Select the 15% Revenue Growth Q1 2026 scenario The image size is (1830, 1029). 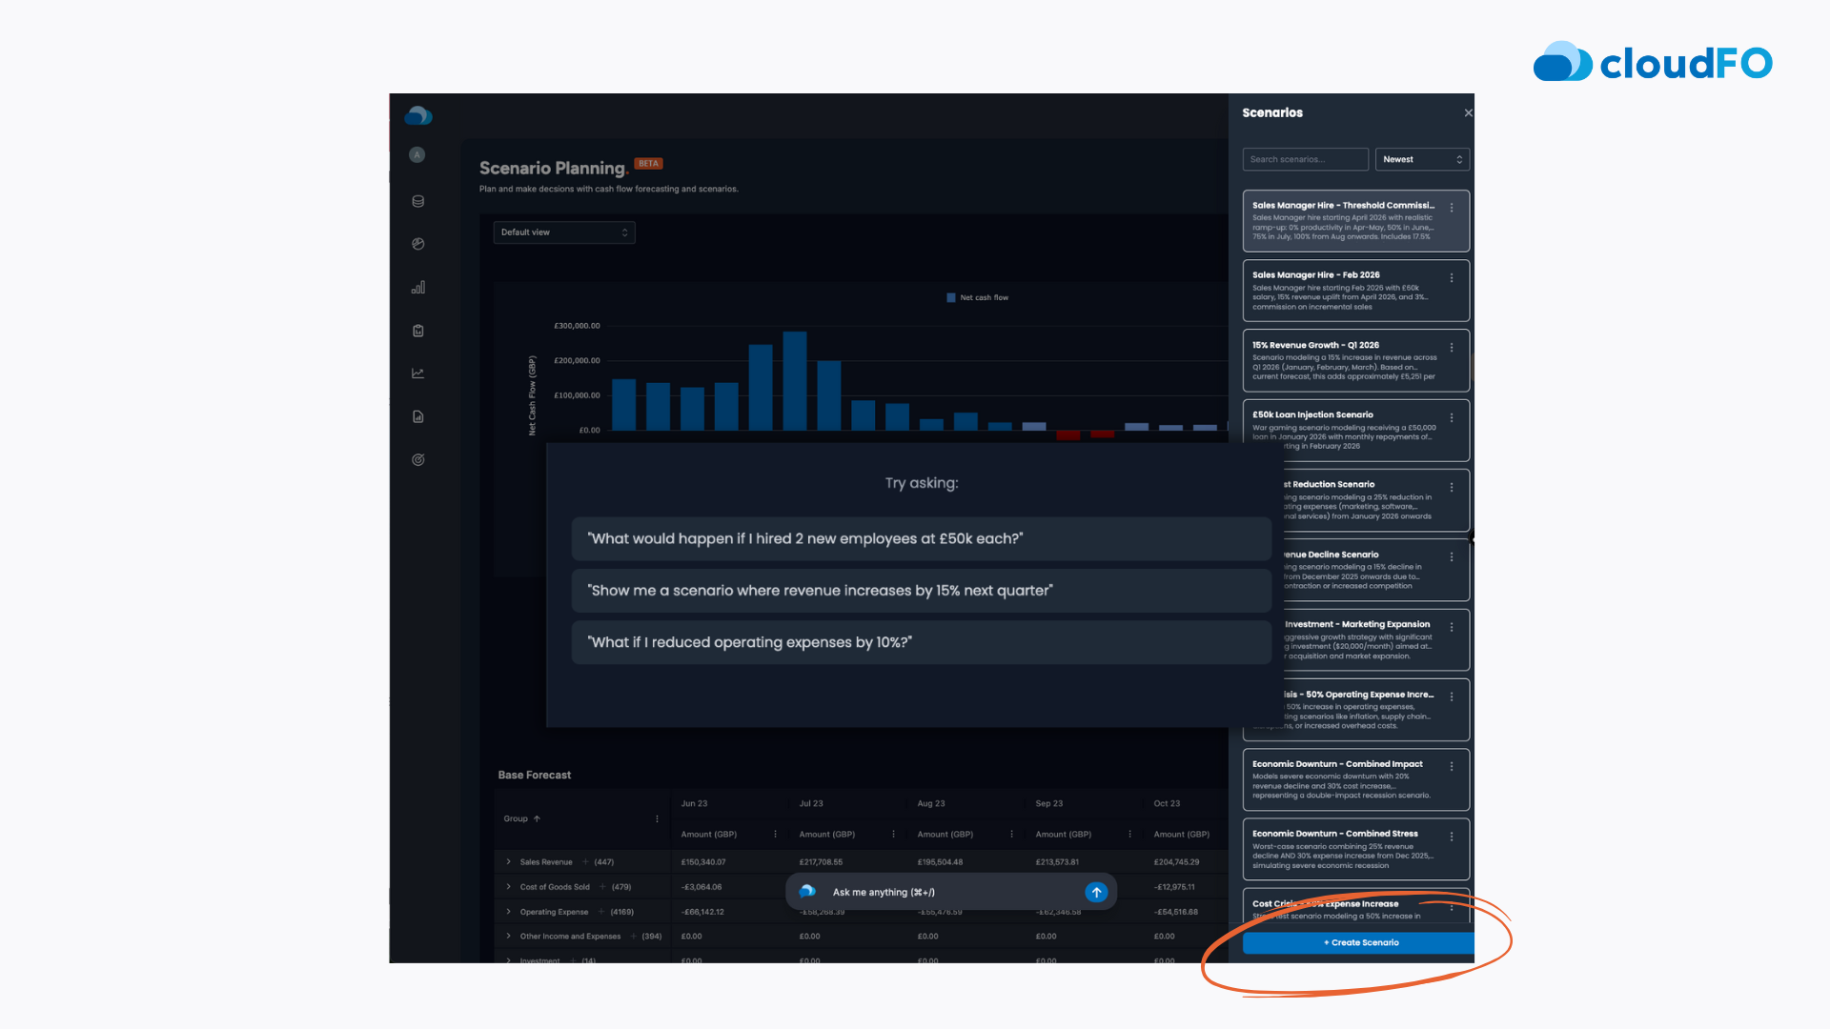tap(1344, 360)
